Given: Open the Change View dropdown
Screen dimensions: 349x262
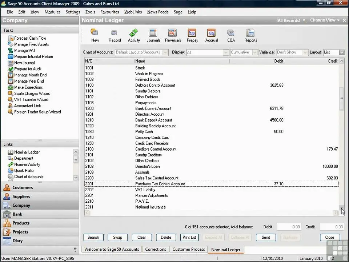Looking at the screenshot, I should pyautogui.click(x=325, y=20).
